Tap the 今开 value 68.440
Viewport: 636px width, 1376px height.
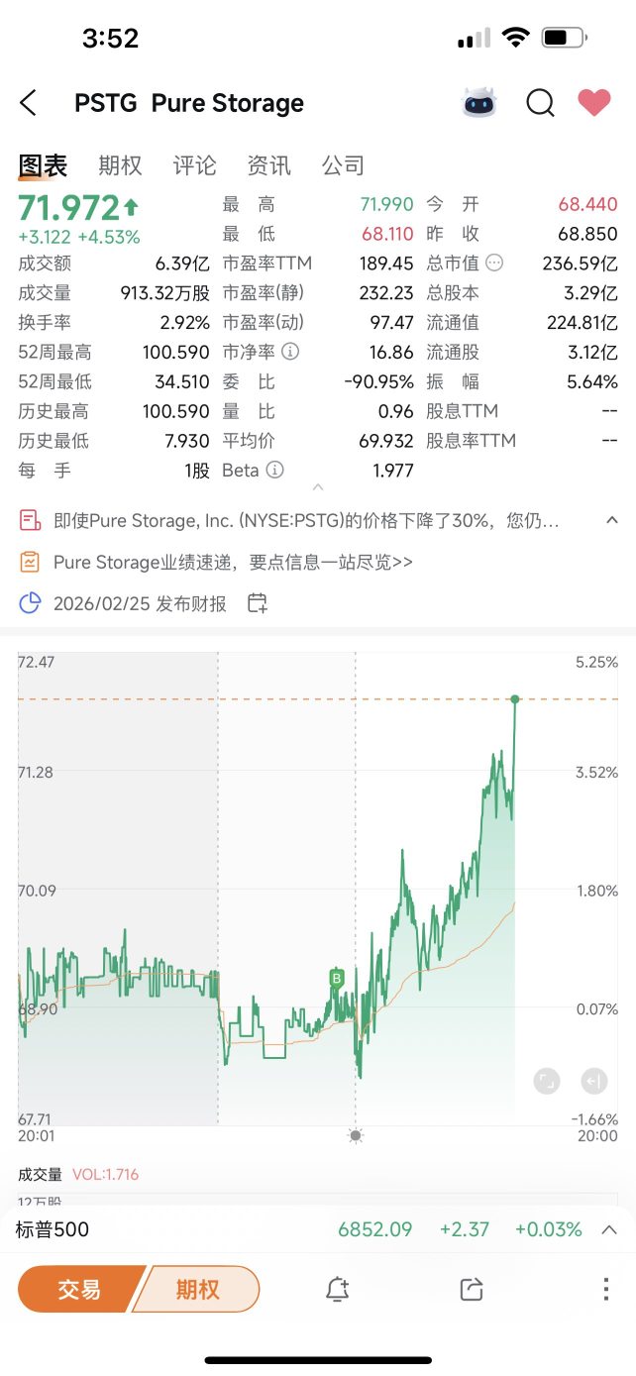tap(587, 204)
